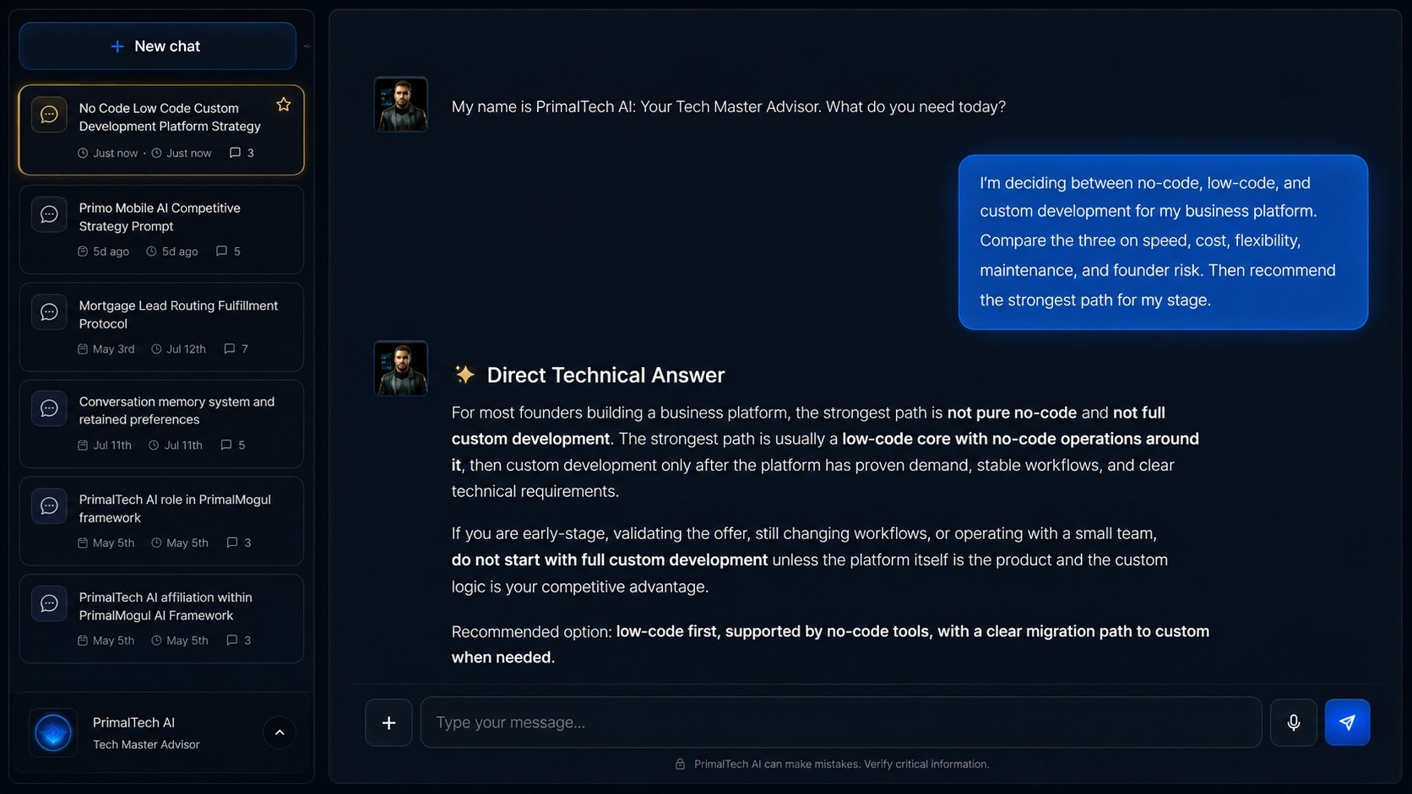Open PrimalTech AI affiliation within PrimalMogul chat
Screen dimensions: 1412x794
tap(161, 618)
